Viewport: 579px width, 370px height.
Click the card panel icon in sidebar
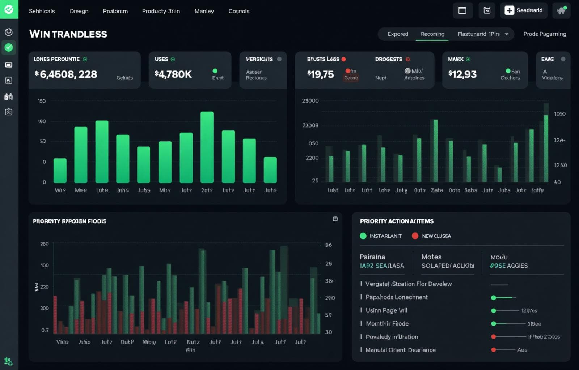[x=9, y=64]
